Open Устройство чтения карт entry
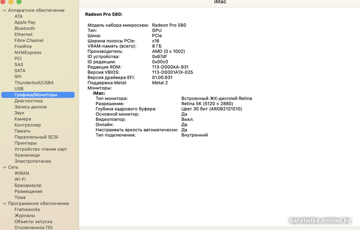 pyautogui.click(x=41, y=149)
